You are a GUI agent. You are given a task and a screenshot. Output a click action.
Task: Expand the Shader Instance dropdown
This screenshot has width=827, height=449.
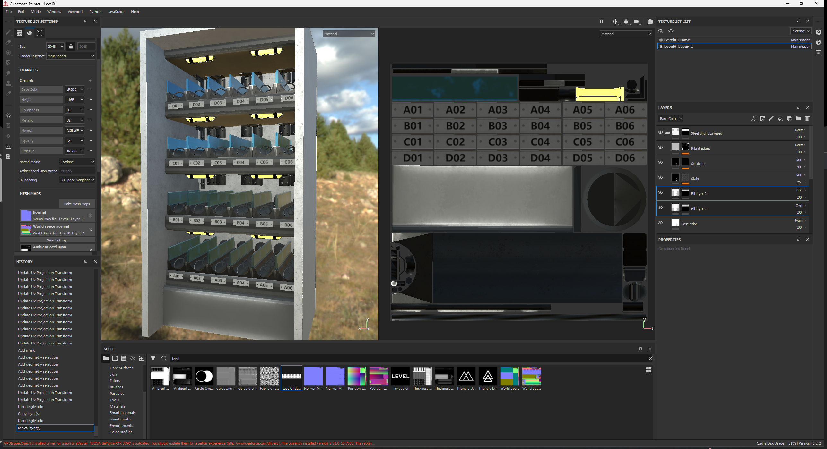pyautogui.click(x=71, y=56)
